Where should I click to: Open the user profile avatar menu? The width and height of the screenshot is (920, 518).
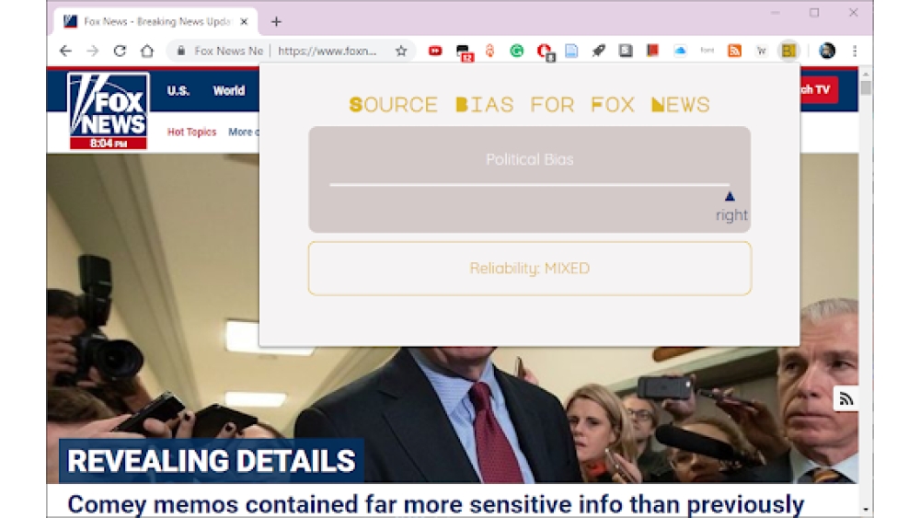pos(827,52)
